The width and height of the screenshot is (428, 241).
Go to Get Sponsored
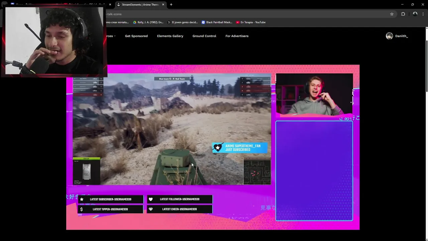click(136, 36)
